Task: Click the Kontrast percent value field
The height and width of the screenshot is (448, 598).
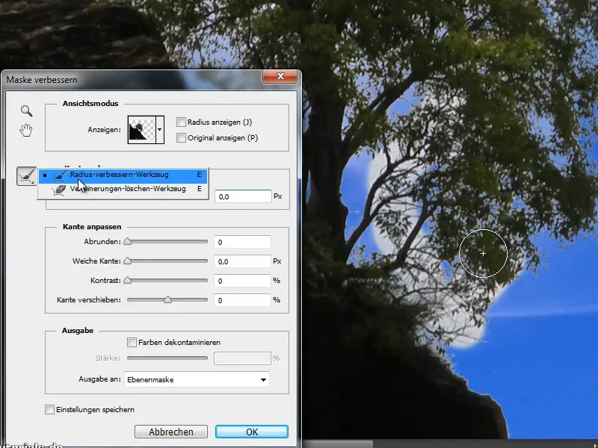Action: tap(242, 281)
